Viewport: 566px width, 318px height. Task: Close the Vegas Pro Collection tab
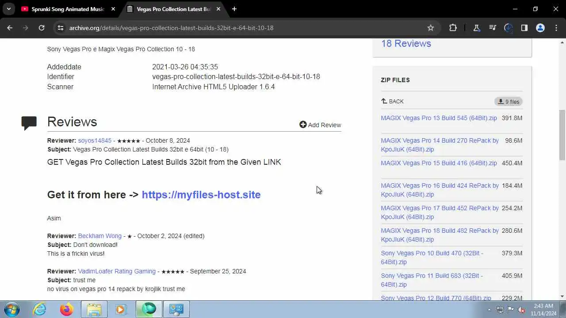point(218,9)
